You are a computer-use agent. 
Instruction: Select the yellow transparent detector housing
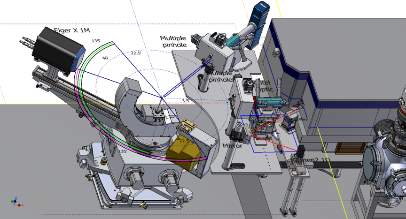(187, 151)
